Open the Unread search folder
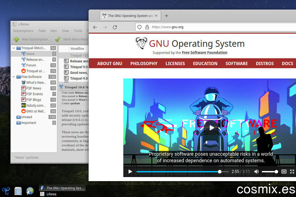The image size is (296, 197). 34,117
